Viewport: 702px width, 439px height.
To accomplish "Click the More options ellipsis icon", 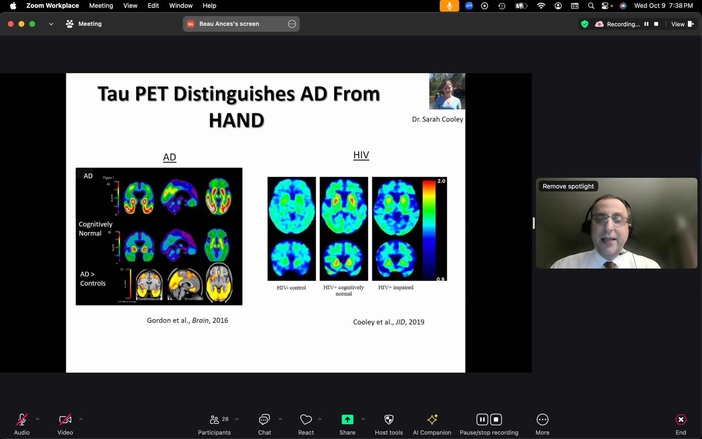I will point(542,420).
